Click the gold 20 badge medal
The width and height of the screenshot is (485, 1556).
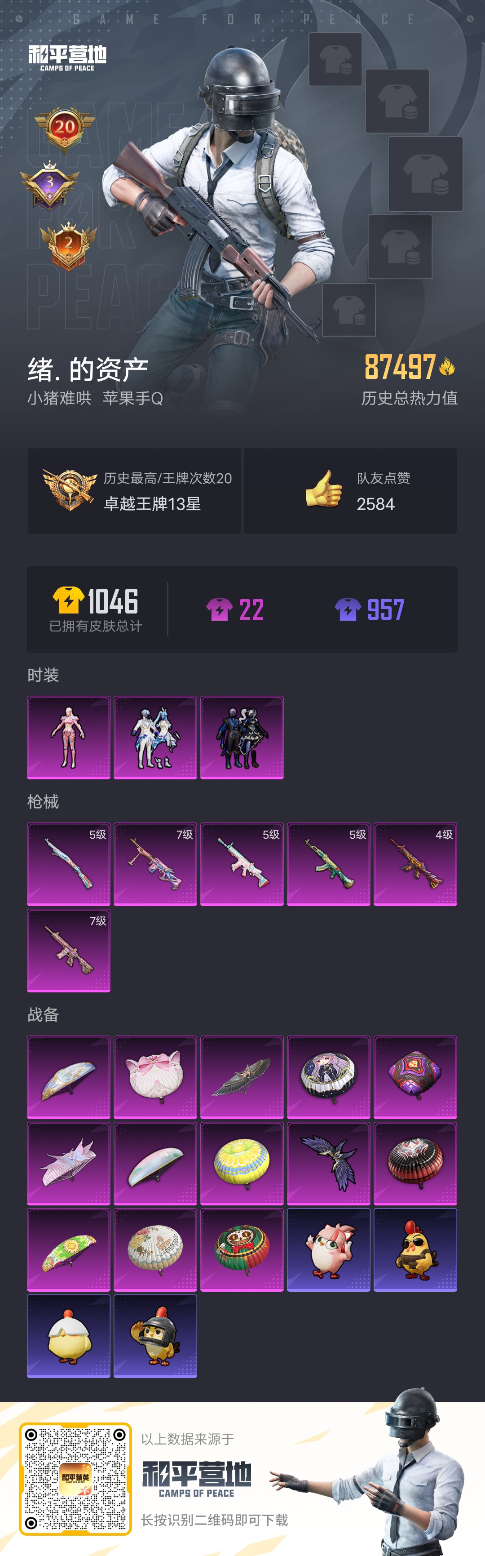coord(65,129)
